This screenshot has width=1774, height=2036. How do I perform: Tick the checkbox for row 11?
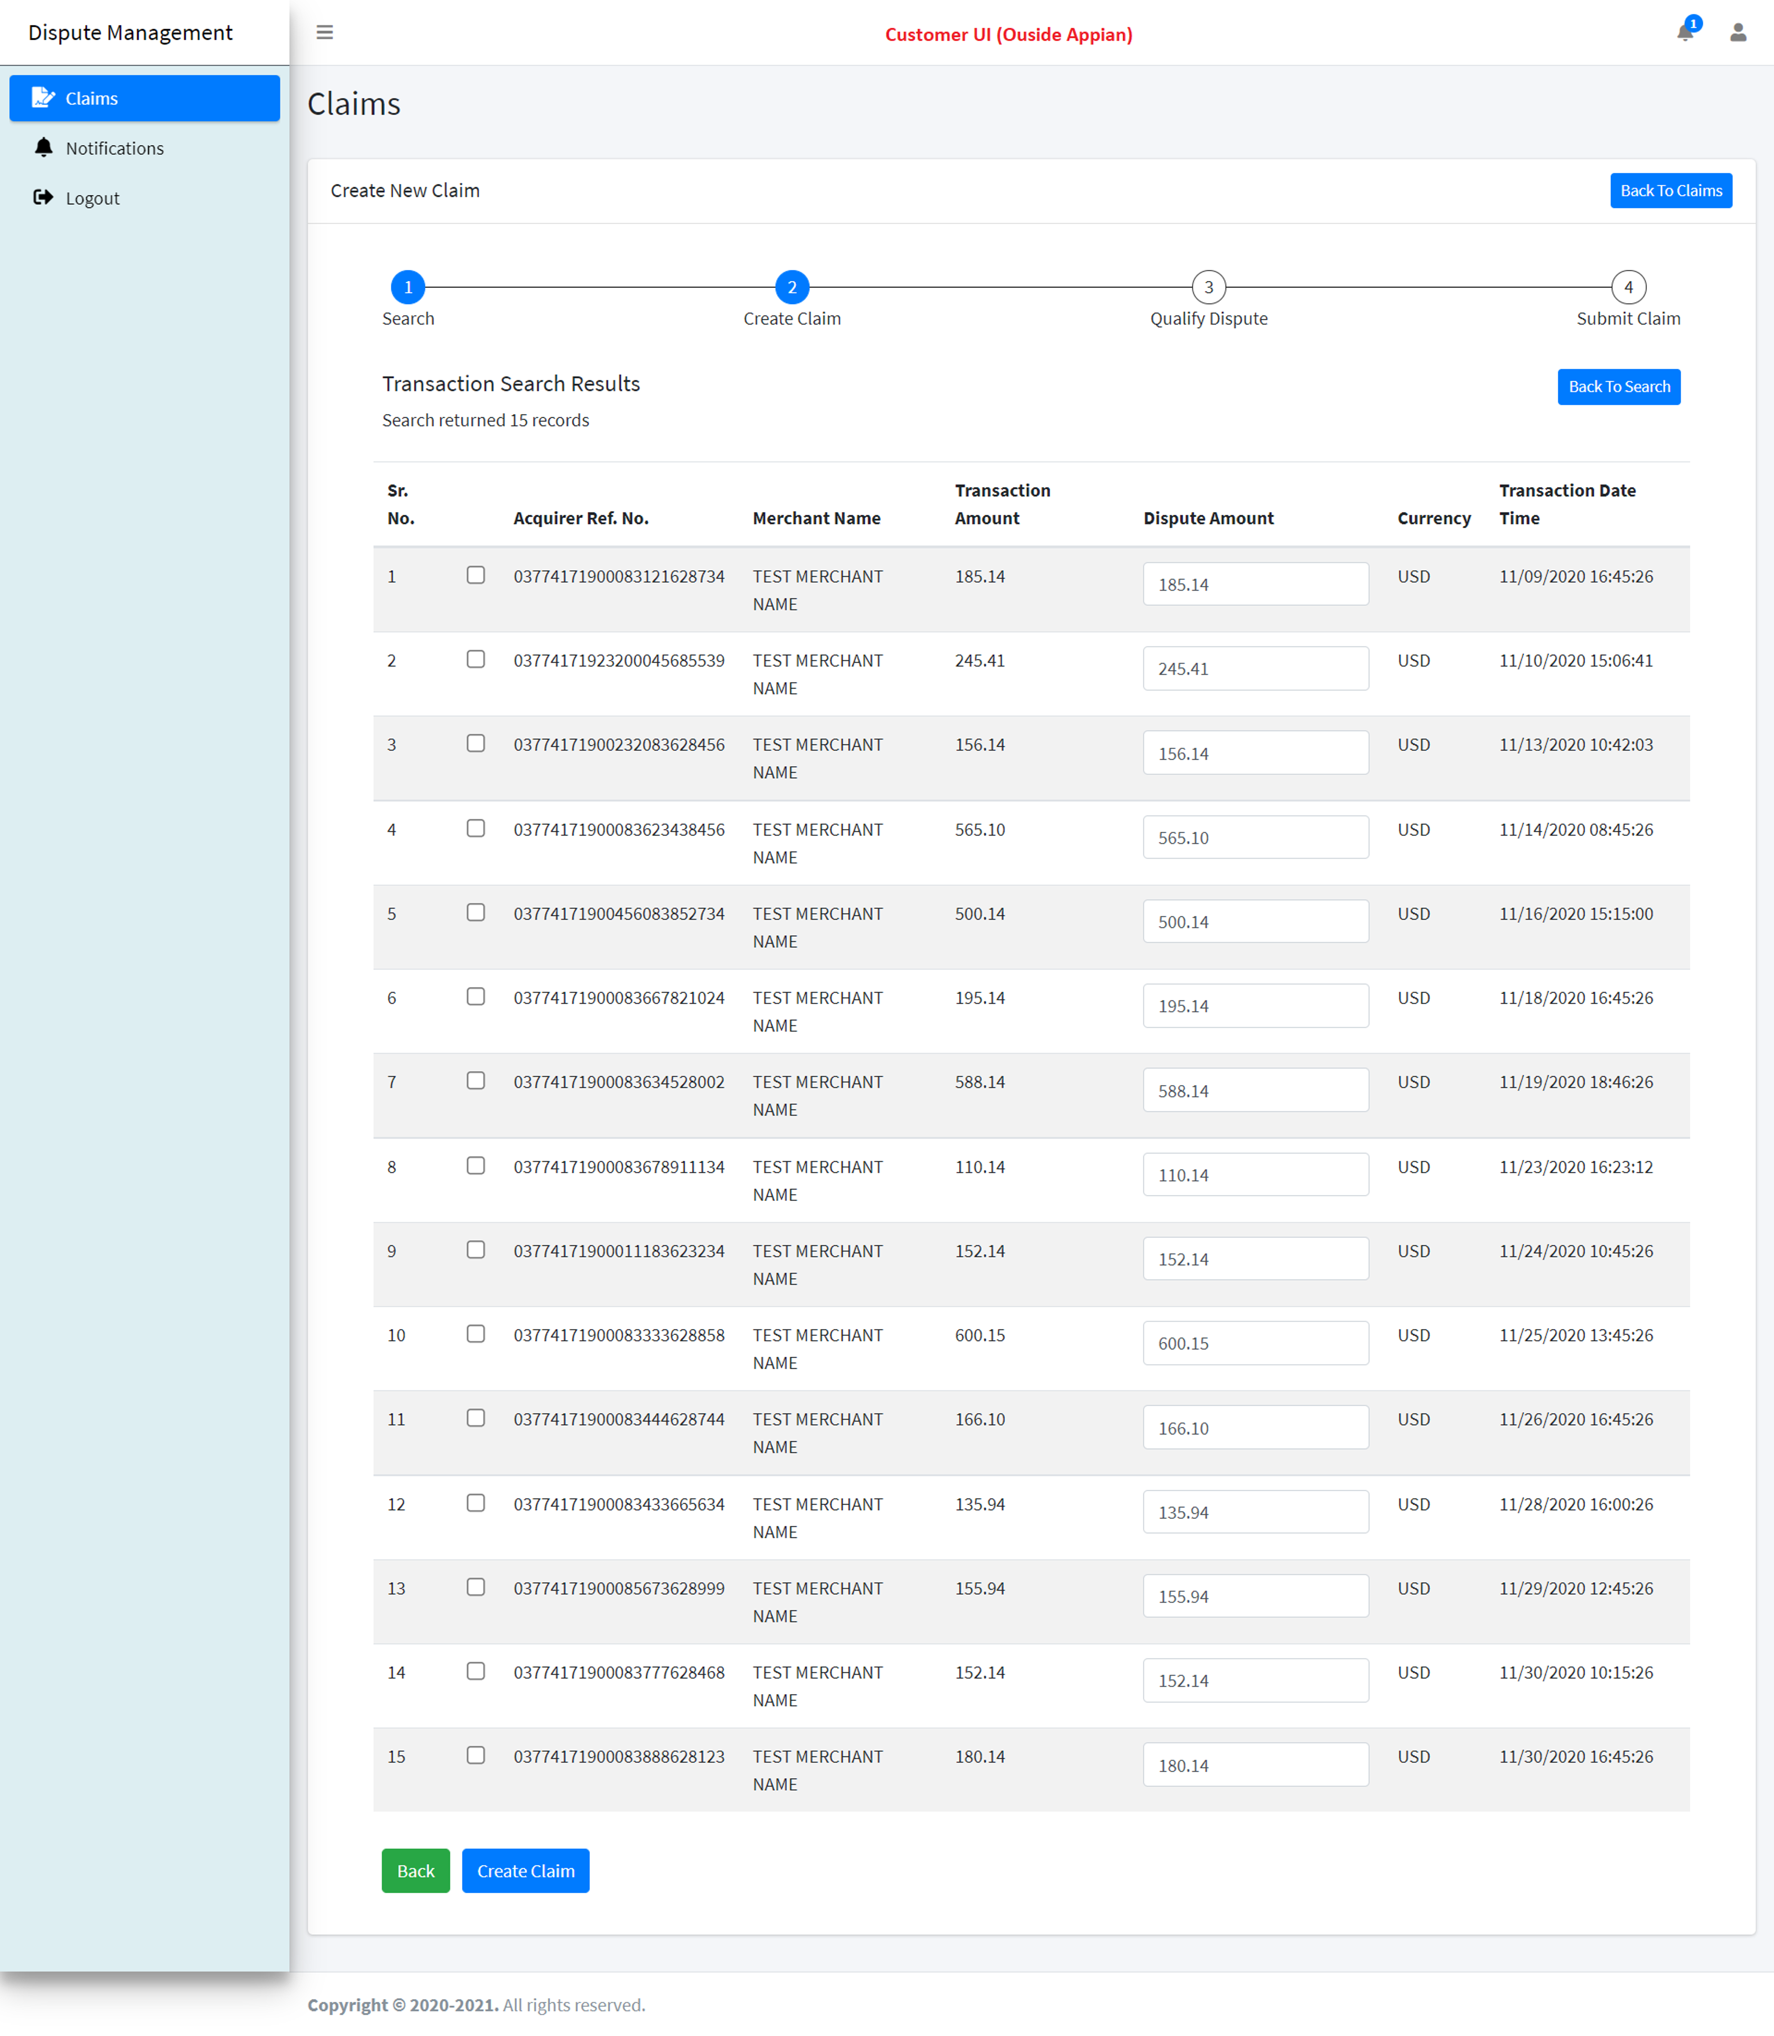click(x=476, y=1418)
